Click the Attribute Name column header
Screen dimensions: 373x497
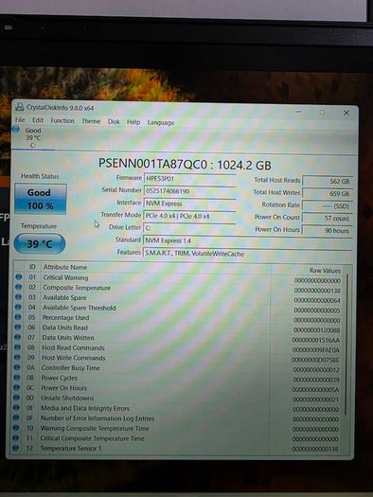65,267
